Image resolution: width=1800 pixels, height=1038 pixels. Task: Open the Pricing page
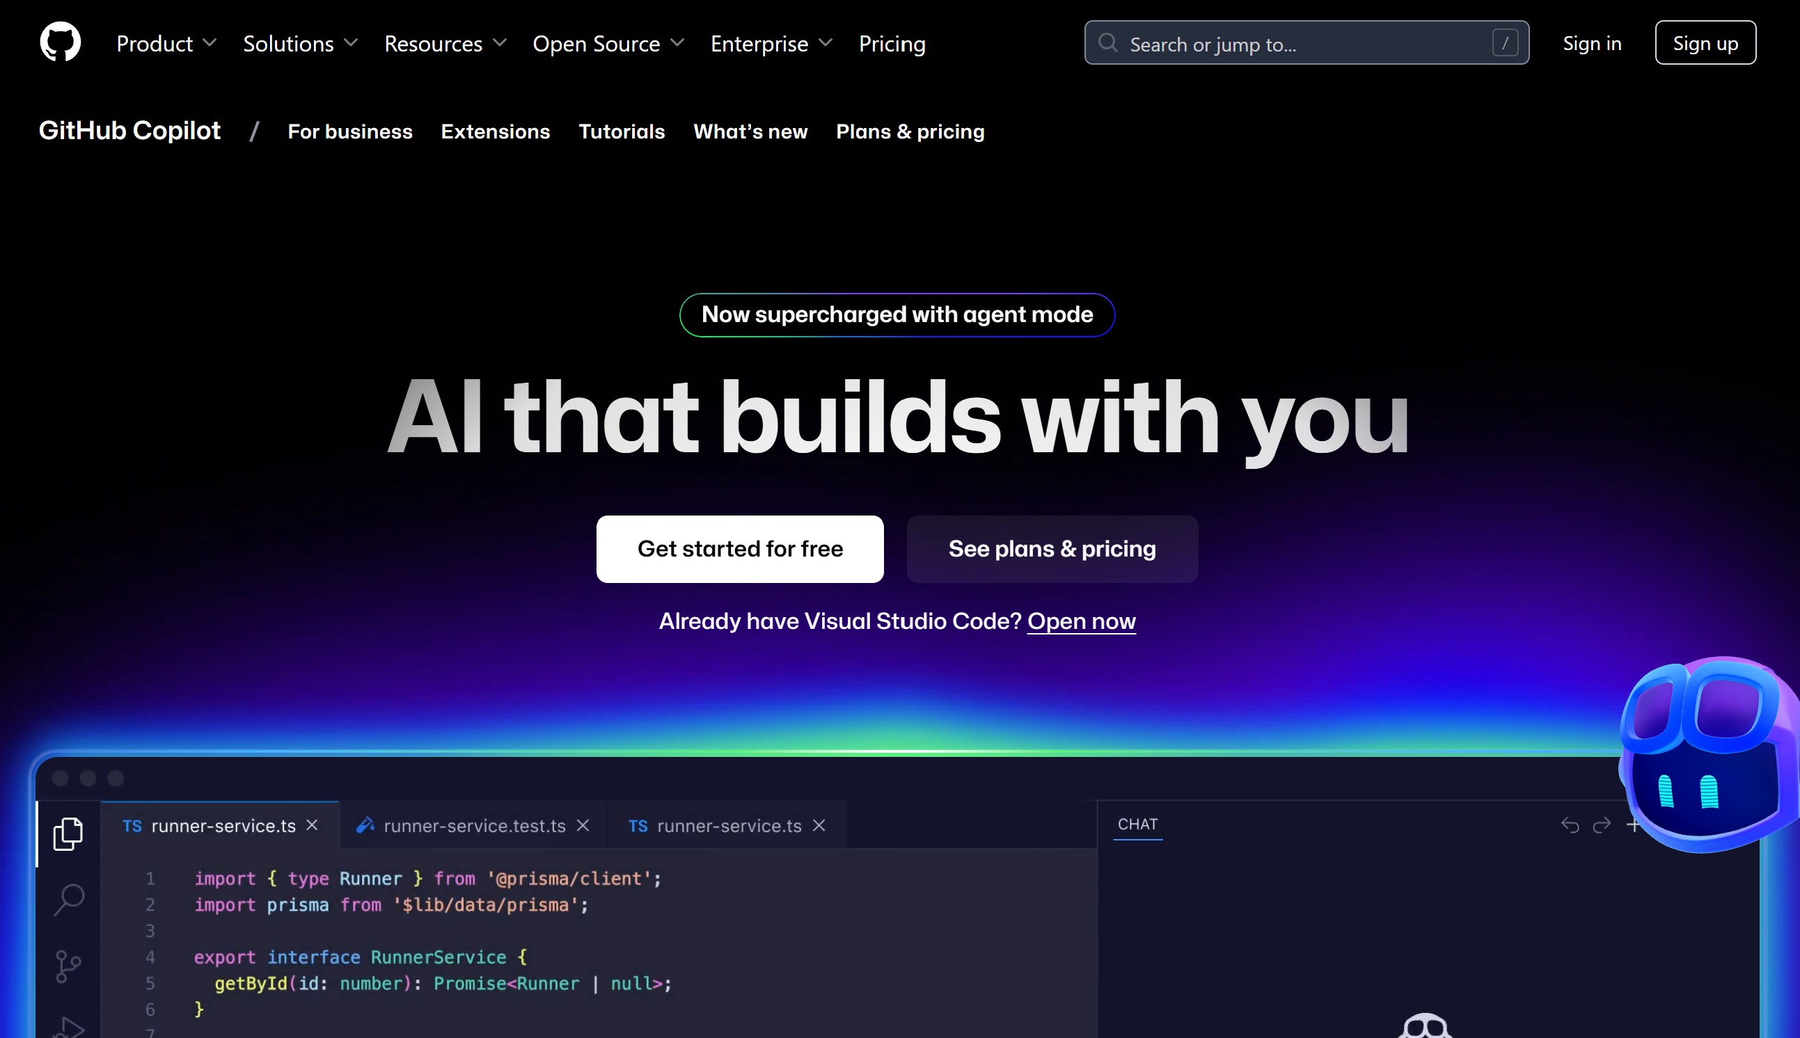pyautogui.click(x=892, y=44)
